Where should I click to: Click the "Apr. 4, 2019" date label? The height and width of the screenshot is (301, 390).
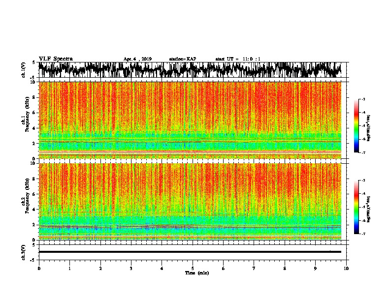(x=137, y=59)
